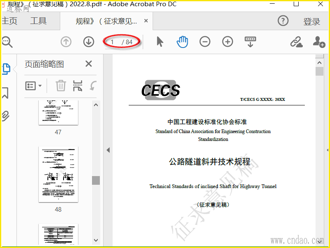The height and width of the screenshot is (248, 330).
Task: Click the thumbnail panel scrollbar handle
Action: point(96,181)
